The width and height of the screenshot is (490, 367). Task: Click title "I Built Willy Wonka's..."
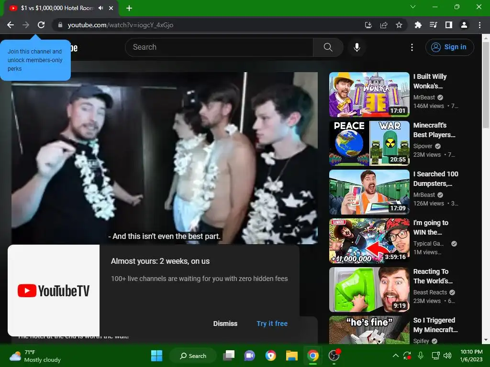(x=430, y=81)
